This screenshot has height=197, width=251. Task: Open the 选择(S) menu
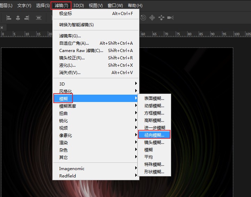pos(43,6)
